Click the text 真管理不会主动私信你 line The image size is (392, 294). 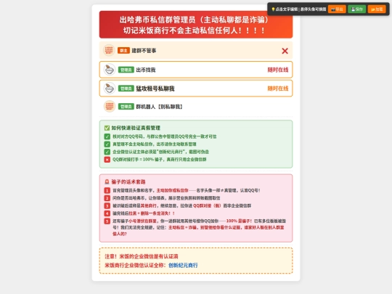154,144
